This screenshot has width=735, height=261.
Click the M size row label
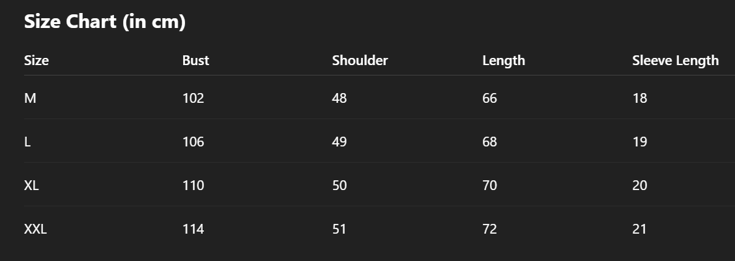click(x=30, y=98)
